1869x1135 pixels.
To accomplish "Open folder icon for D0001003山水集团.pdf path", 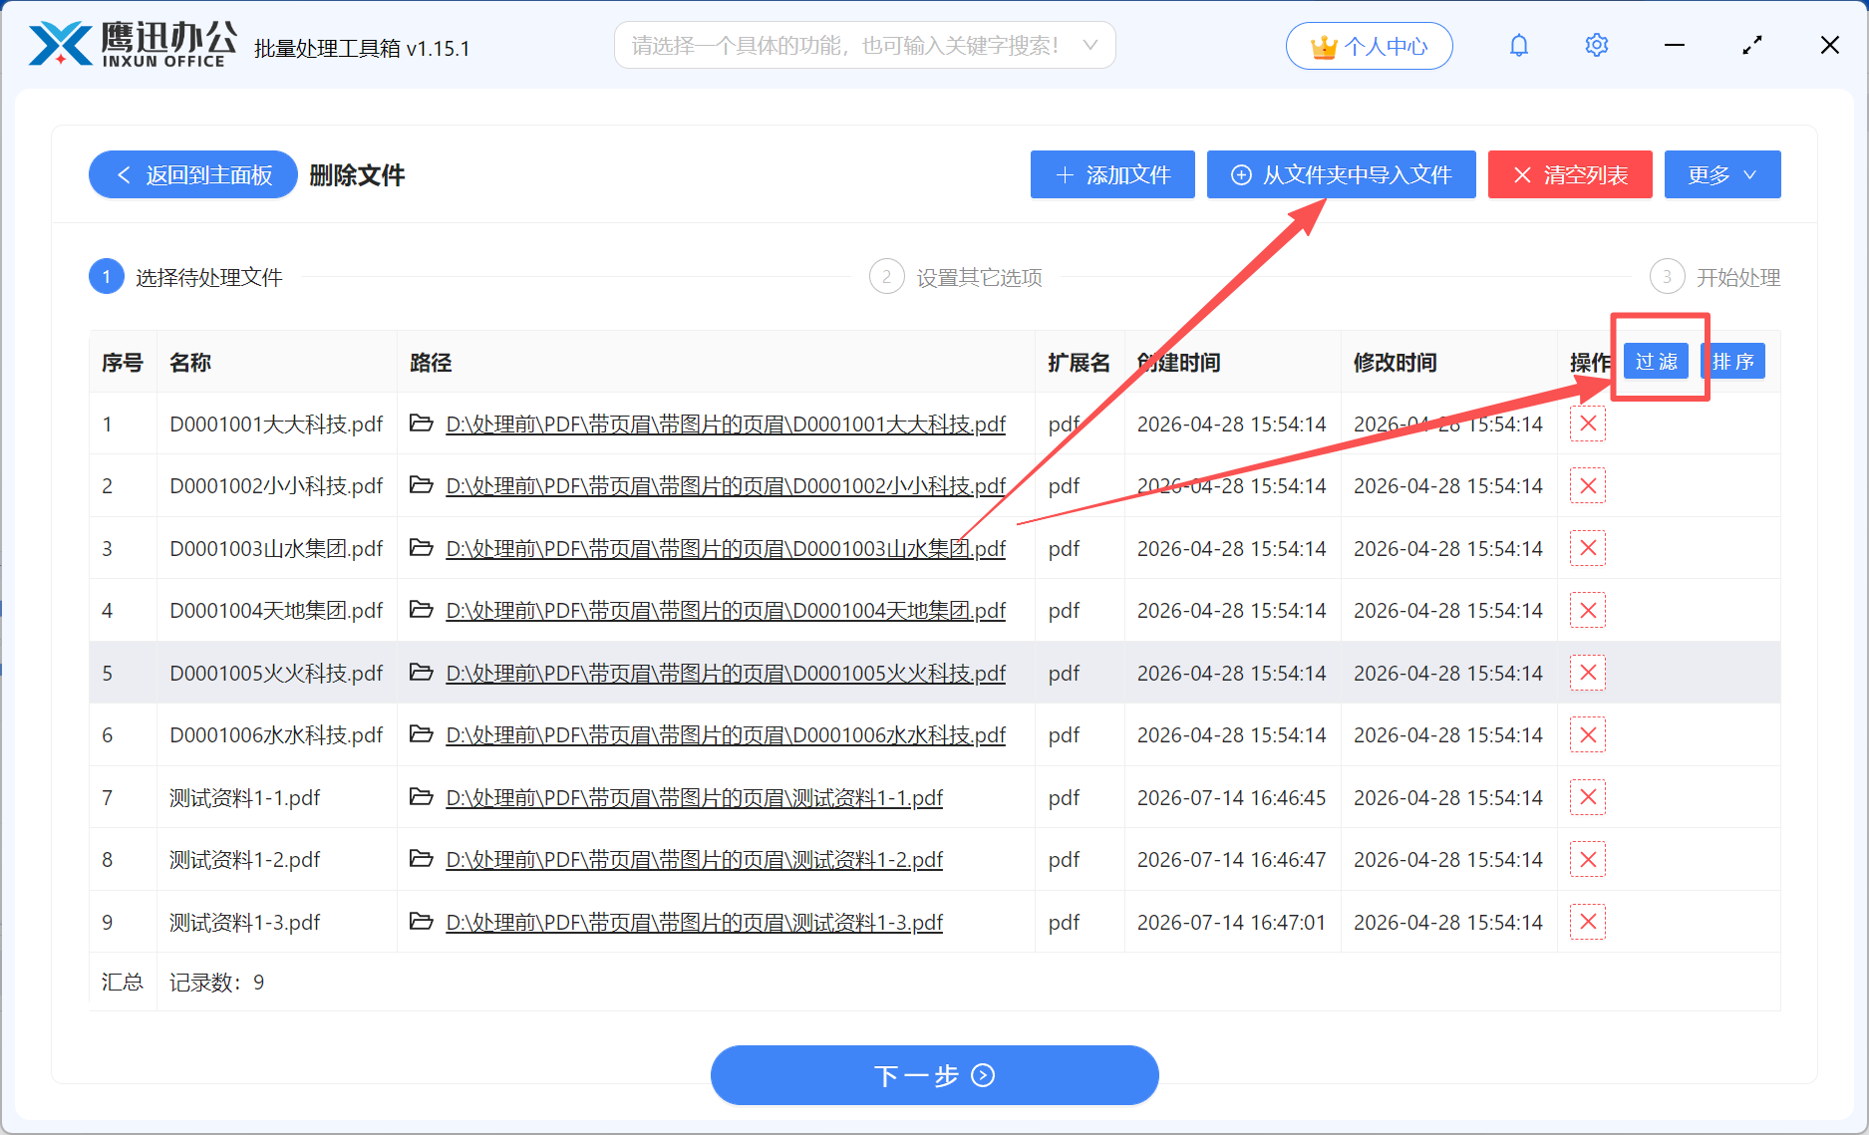I will 422,548.
